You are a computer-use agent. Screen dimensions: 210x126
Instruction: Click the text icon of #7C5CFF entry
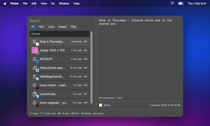[x=35, y=59]
